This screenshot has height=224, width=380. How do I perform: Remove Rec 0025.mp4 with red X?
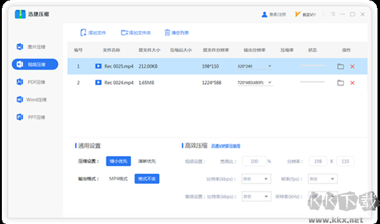(353, 67)
